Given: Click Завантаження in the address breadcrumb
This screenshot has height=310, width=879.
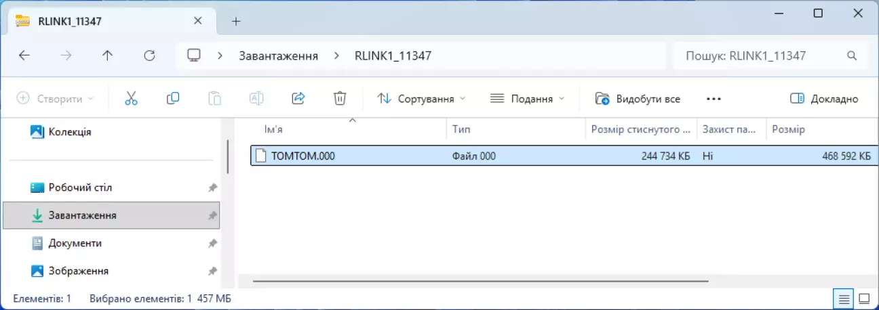Looking at the screenshot, I should [278, 56].
